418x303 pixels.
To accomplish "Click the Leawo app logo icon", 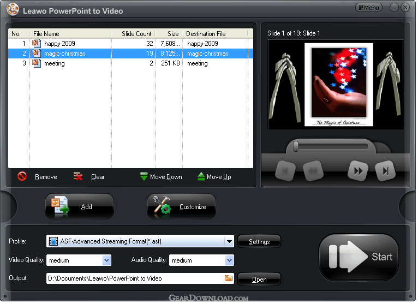I will coord(13,10).
